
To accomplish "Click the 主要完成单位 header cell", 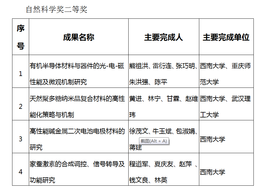I will [x=226, y=37].
